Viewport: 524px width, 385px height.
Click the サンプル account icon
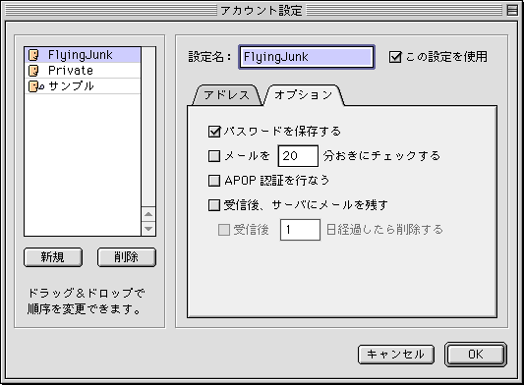(35, 86)
